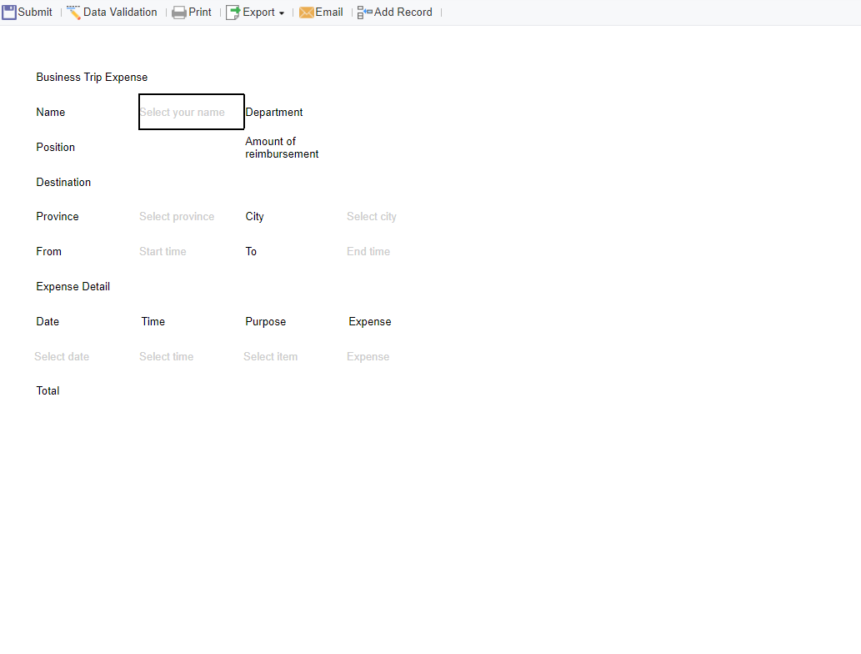
Task: Click the 'Amount of reimbursement' label
Action: point(282,148)
